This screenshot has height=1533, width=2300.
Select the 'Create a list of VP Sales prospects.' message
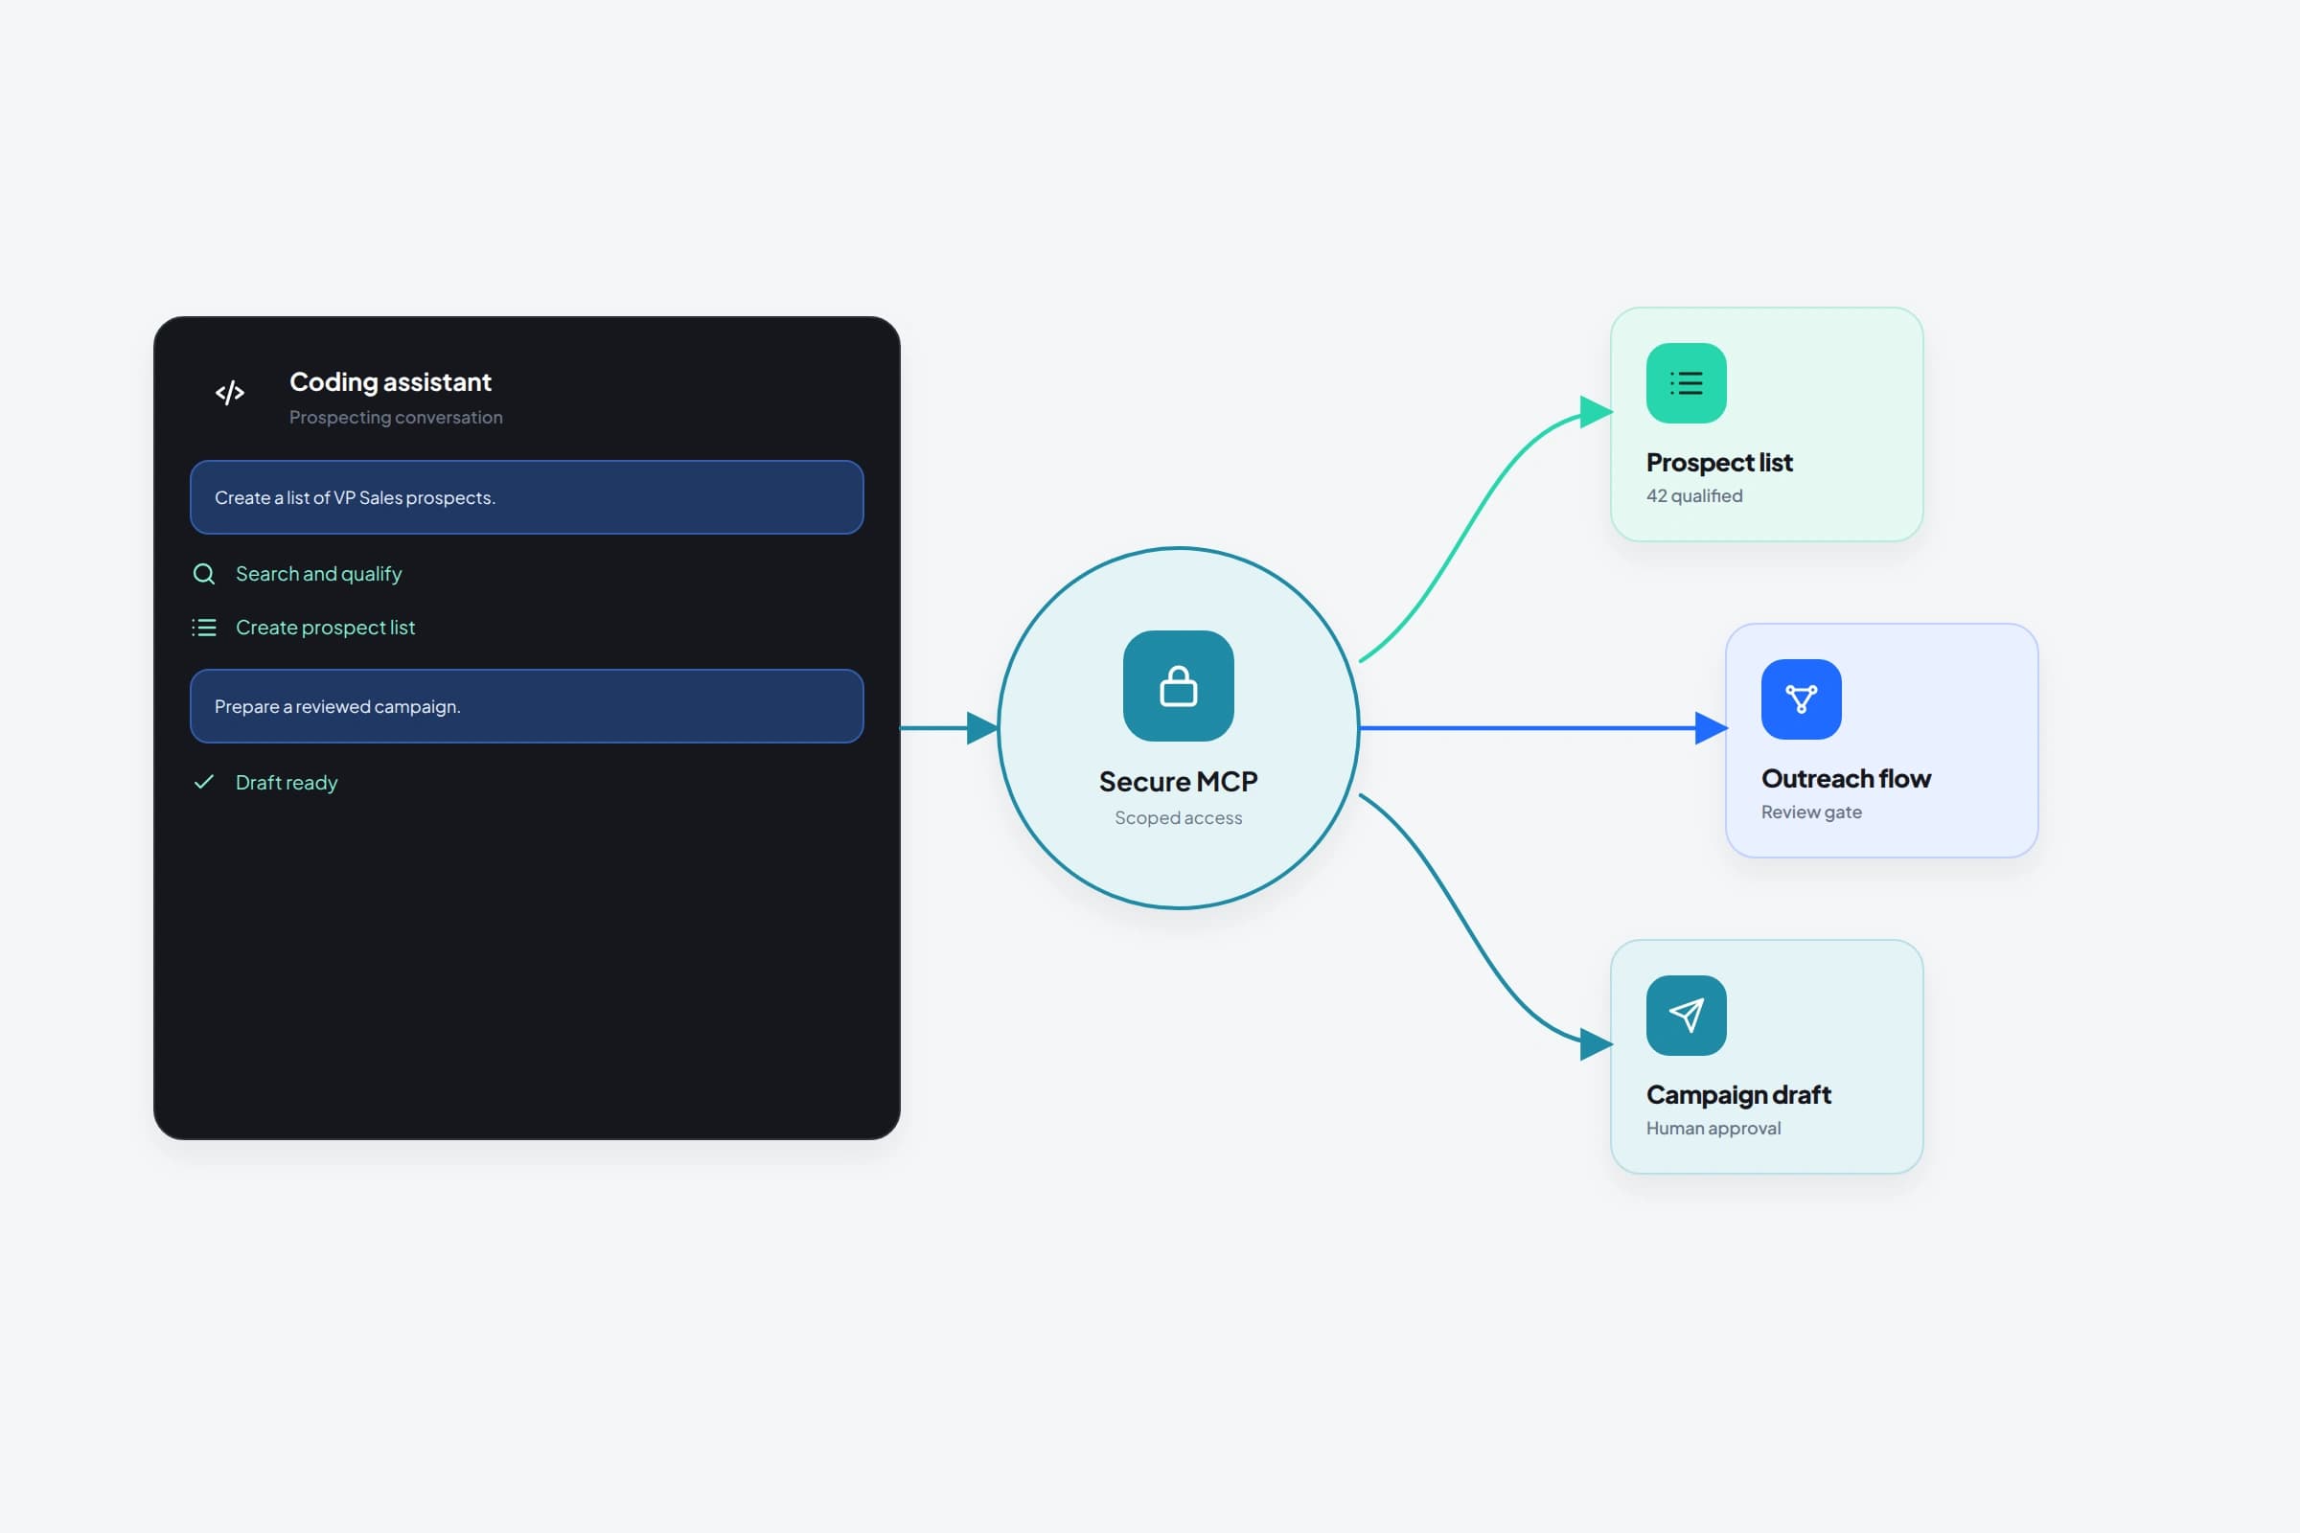pos(526,497)
